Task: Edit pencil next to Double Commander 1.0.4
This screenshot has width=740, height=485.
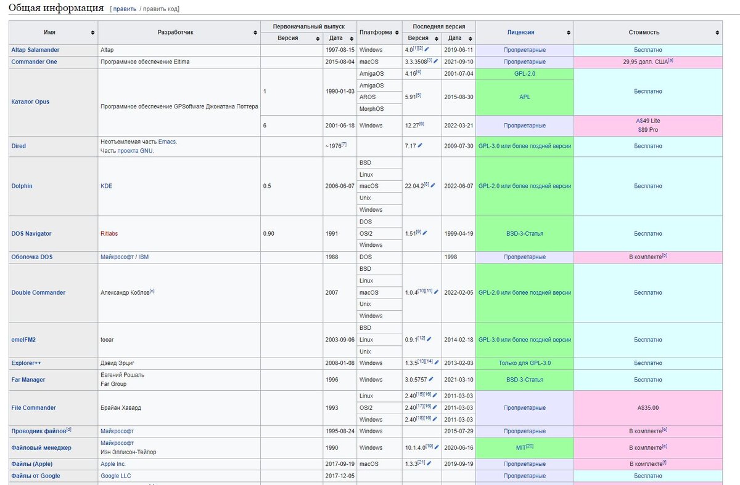Action: coord(436,292)
